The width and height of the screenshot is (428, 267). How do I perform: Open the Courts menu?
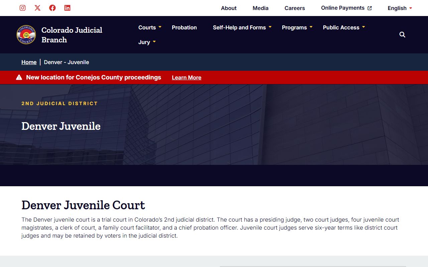[x=147, y=27]
